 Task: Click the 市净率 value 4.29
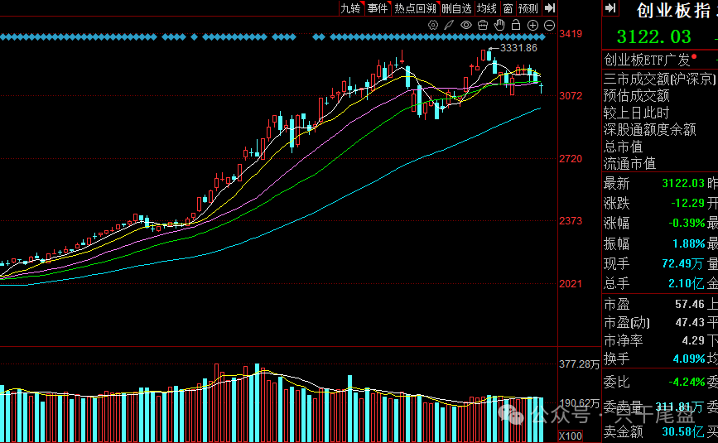(x=693, y=340)
